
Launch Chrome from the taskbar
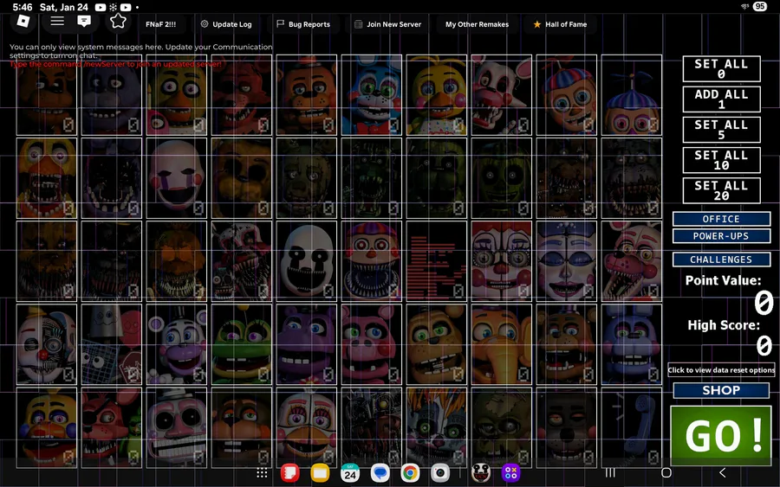click(x=410, y=473)
